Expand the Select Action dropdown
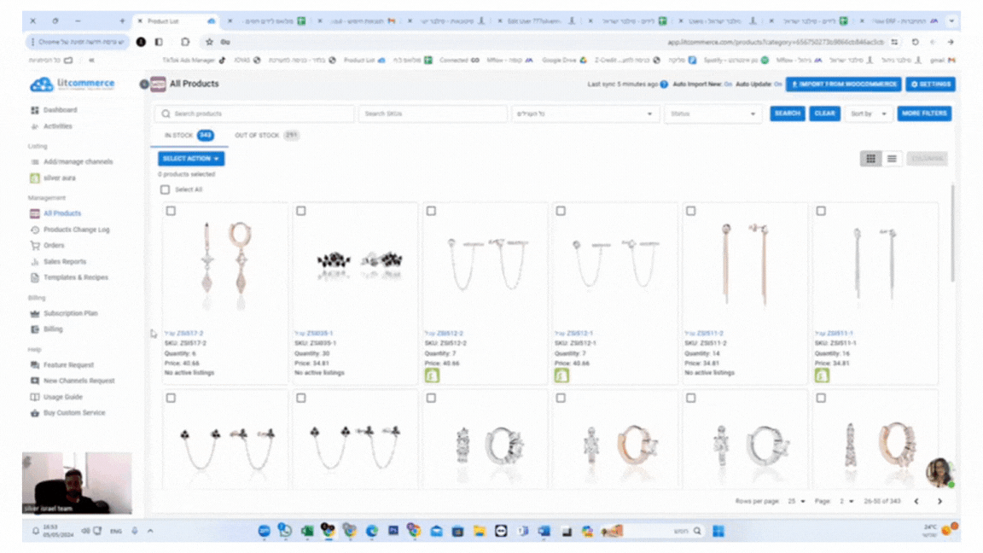This screenshot has height=553, width=983. (x=191, y=159)
